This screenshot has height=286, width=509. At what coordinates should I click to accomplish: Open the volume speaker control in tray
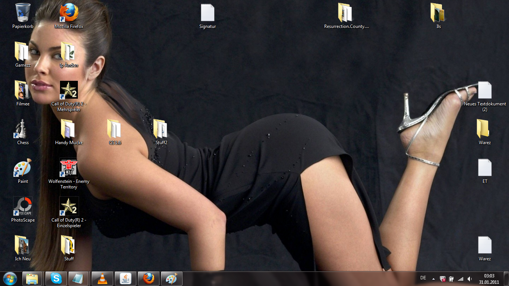pyautogui.click(x=470, y=279)
